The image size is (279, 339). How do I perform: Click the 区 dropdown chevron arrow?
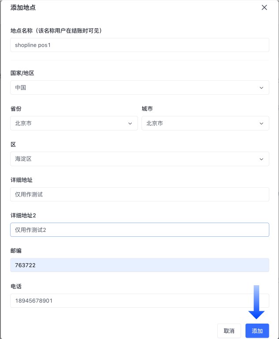(262, 159)
